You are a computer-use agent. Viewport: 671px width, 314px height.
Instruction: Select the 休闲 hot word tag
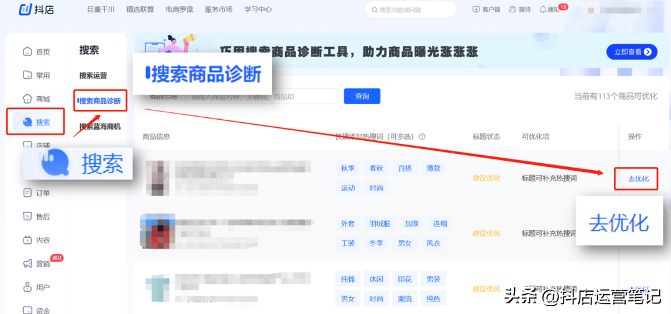pos(376,279)
